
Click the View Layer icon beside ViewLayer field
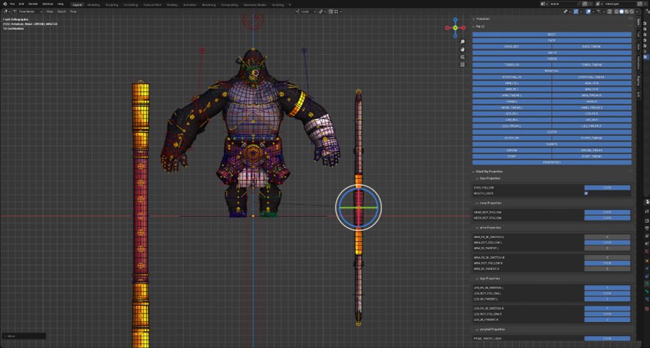coord(598,4)
